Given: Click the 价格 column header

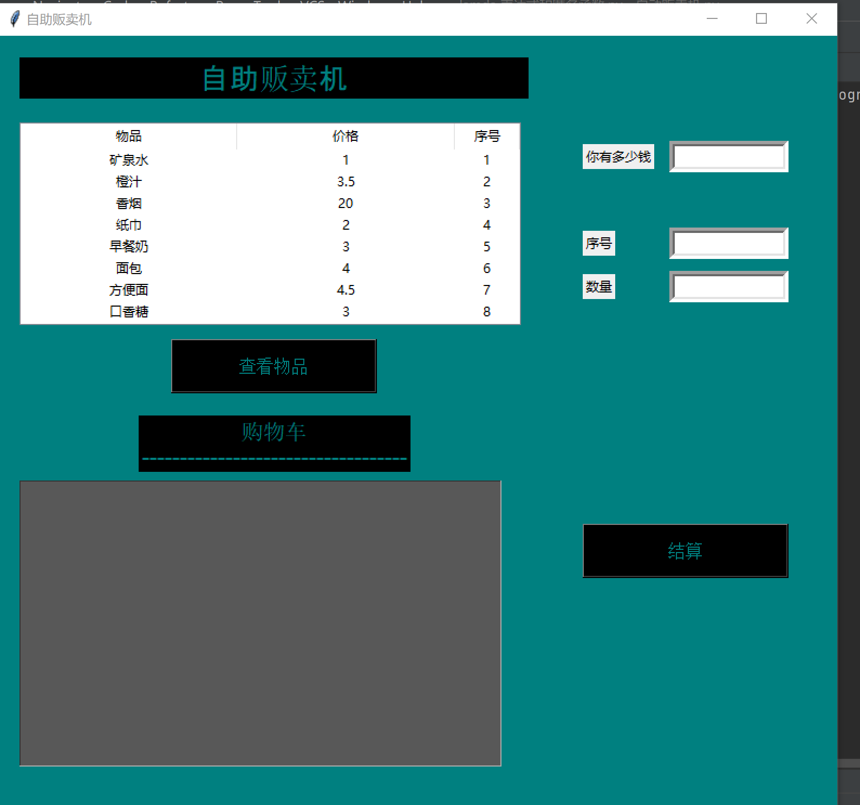Looking at the screenshot, I should [346, 136].
